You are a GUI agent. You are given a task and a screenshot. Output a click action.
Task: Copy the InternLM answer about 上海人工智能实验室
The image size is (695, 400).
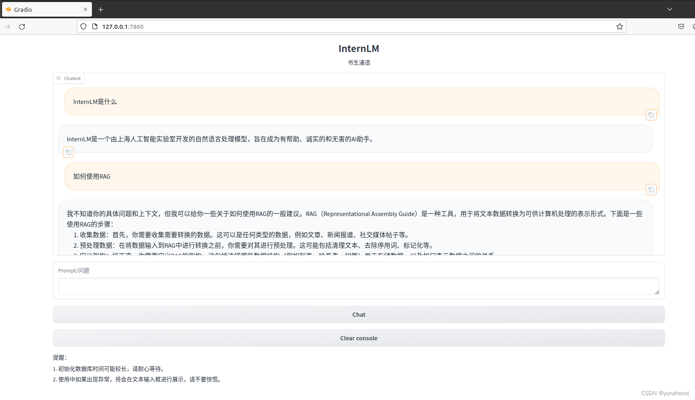68,153
